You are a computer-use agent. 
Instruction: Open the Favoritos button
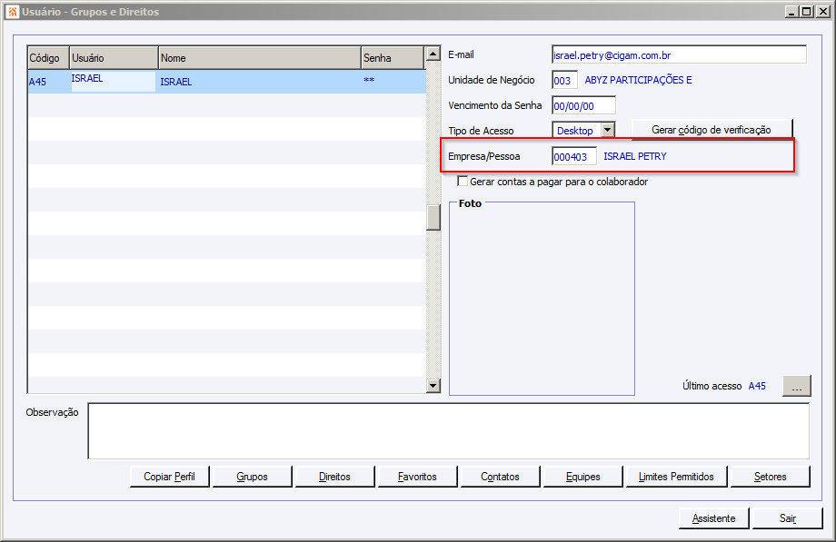coord(417,477)
